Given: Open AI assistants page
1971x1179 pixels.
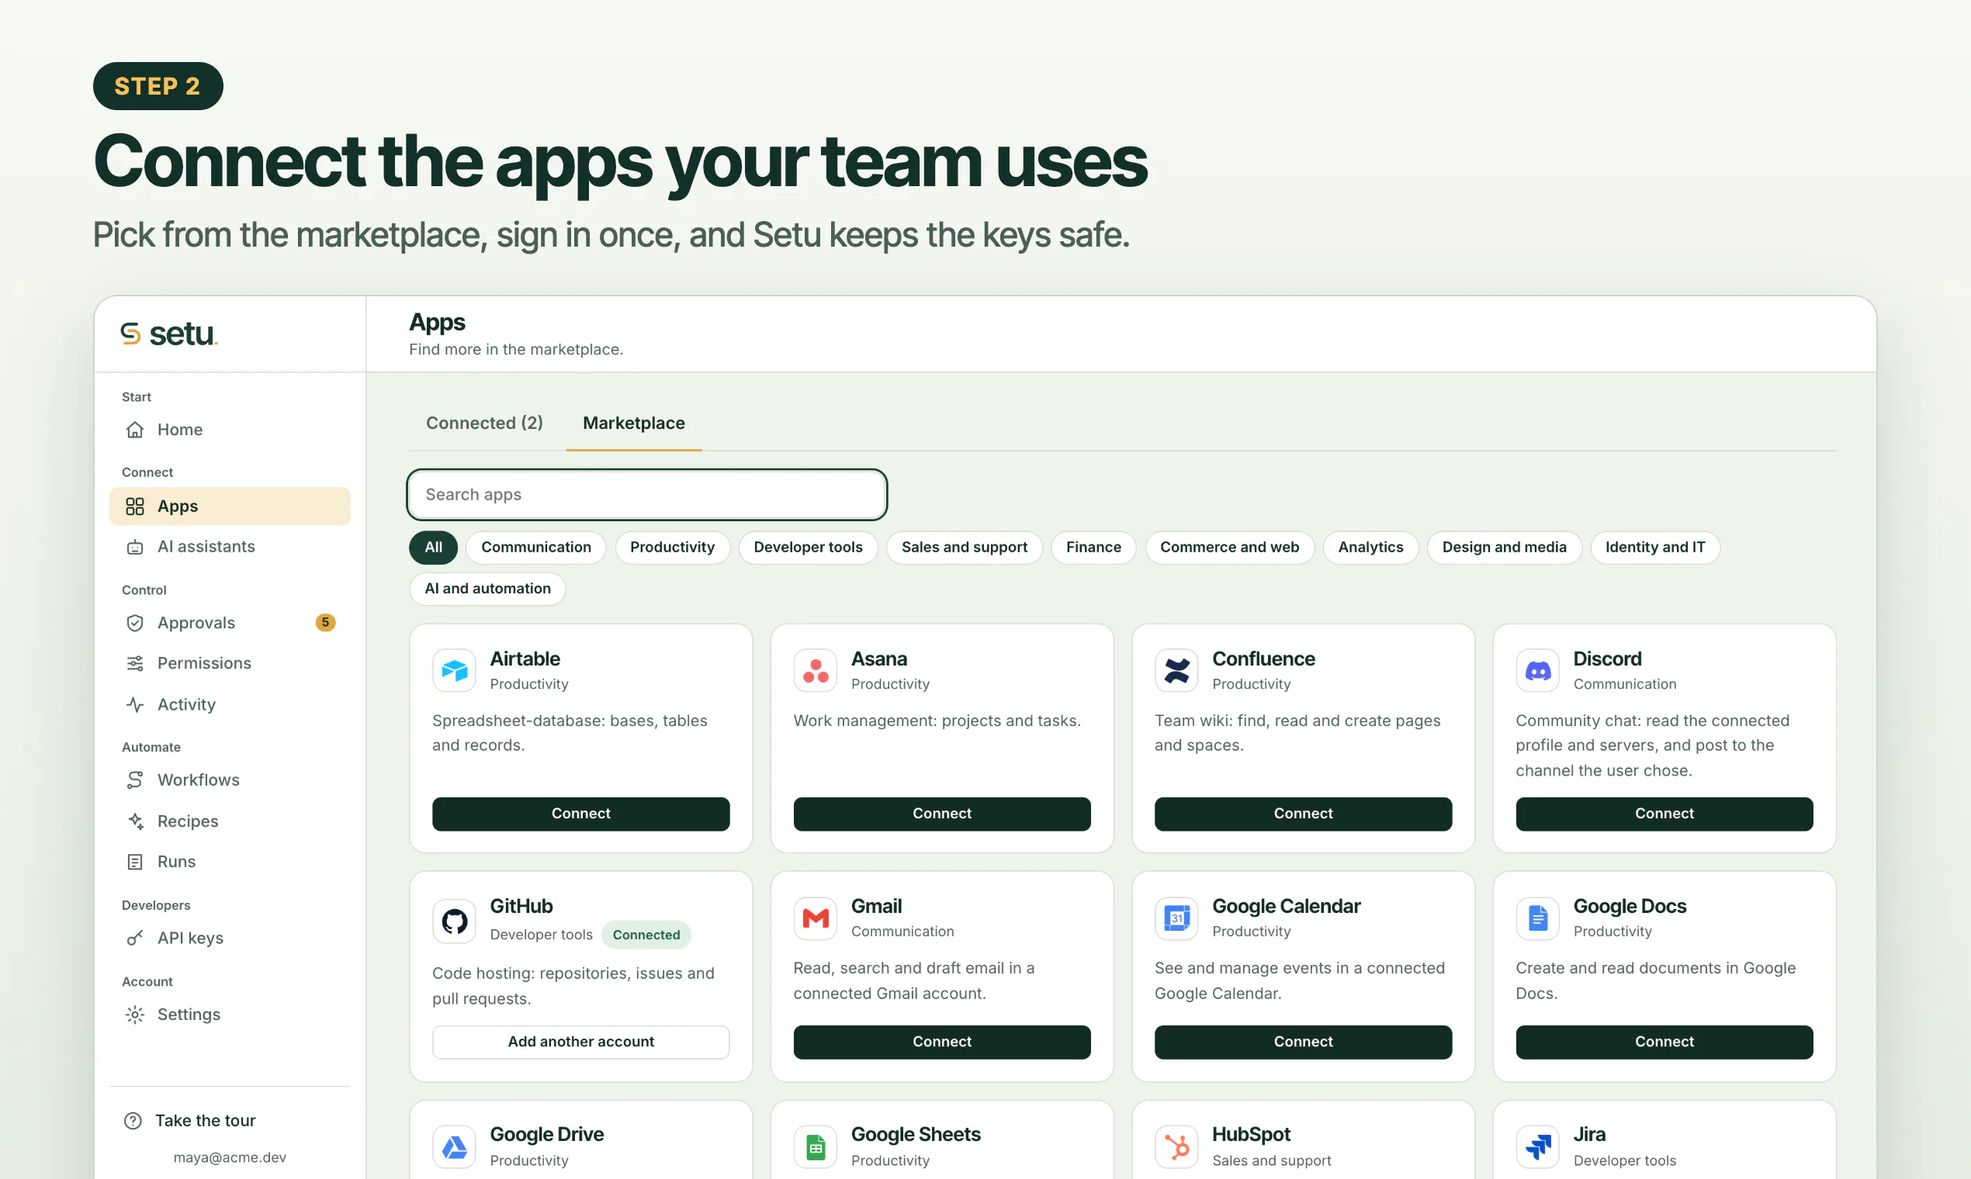Looking at the screenshot, I should (230, 547).
